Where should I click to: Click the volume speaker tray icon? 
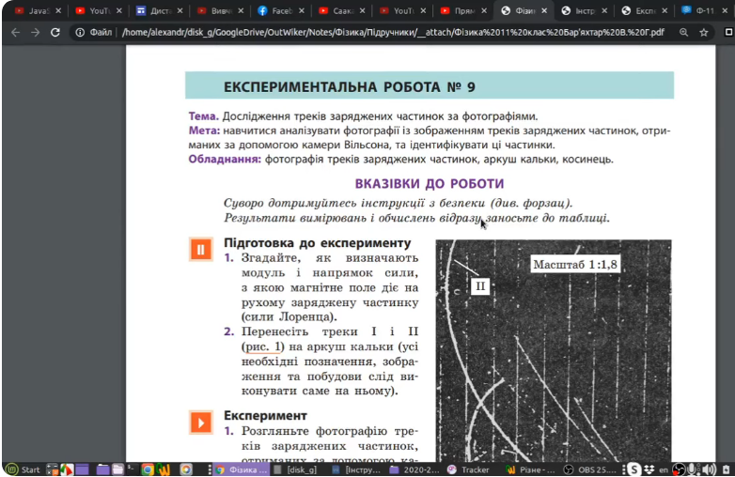click(x=709, y=469)
